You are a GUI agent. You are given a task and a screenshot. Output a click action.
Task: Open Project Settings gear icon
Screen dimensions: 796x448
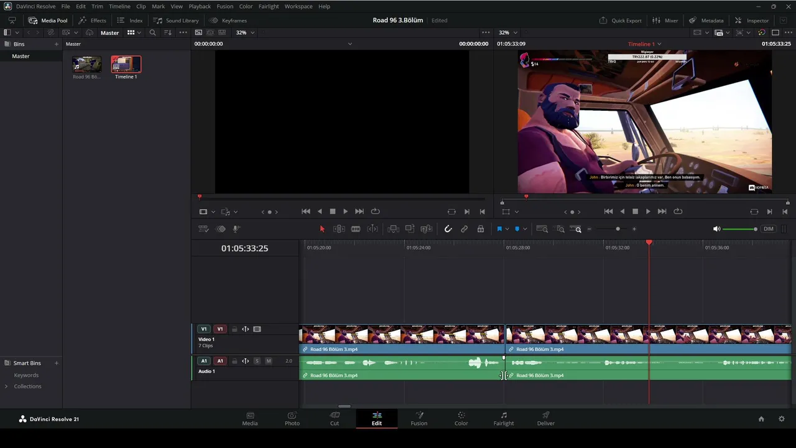click(x=782, y=419)
